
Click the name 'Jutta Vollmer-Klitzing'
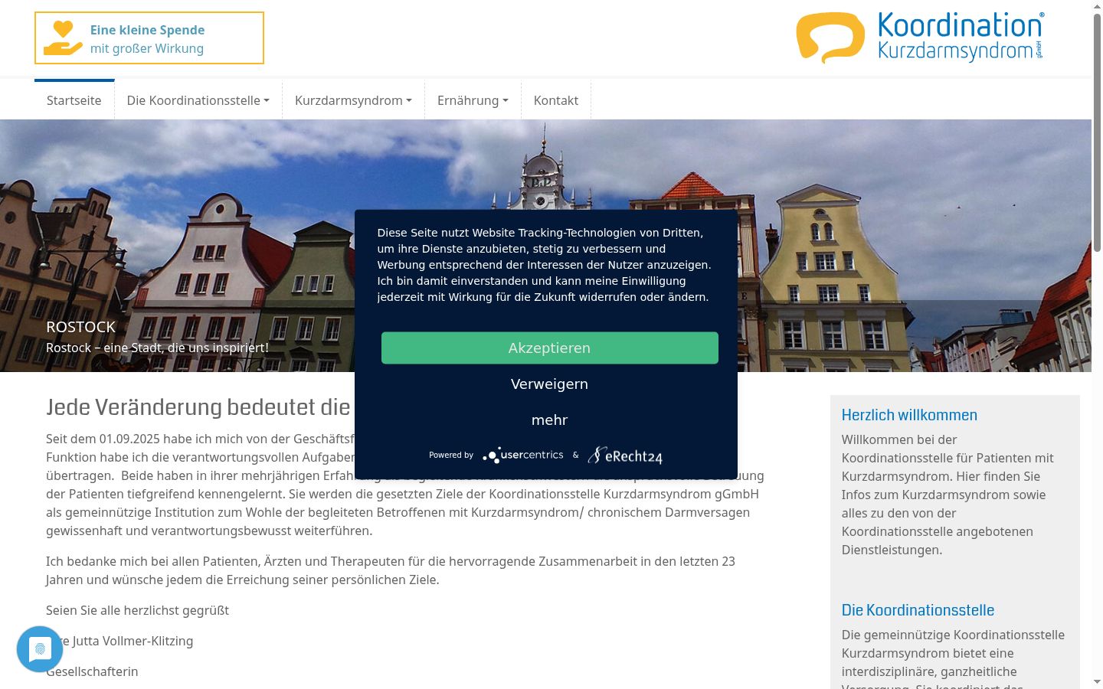pos(133,641)
